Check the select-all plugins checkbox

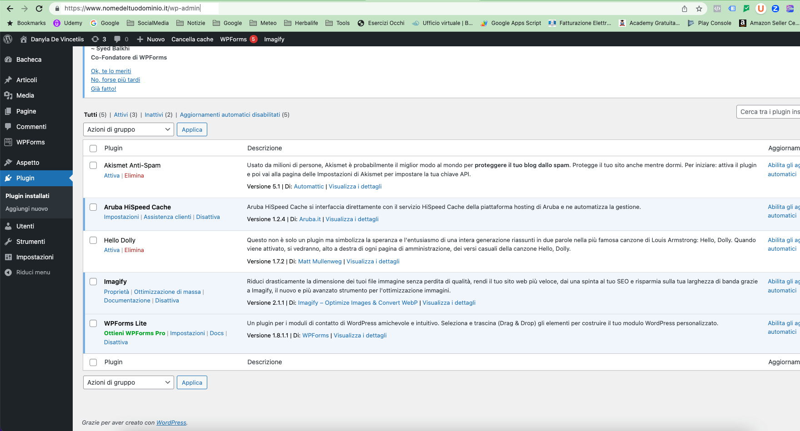pyautogui.click(x=93, y=148)
